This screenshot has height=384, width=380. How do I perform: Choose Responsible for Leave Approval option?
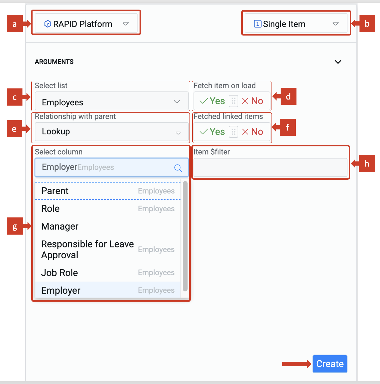pyautogui.click(x=108, y=249)
